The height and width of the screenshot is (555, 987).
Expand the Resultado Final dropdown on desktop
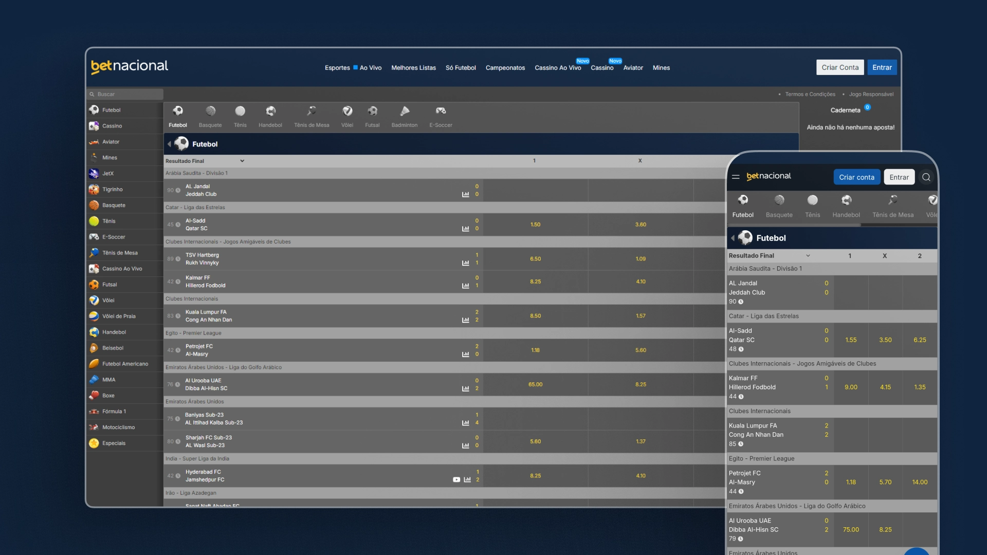[205, 161]
